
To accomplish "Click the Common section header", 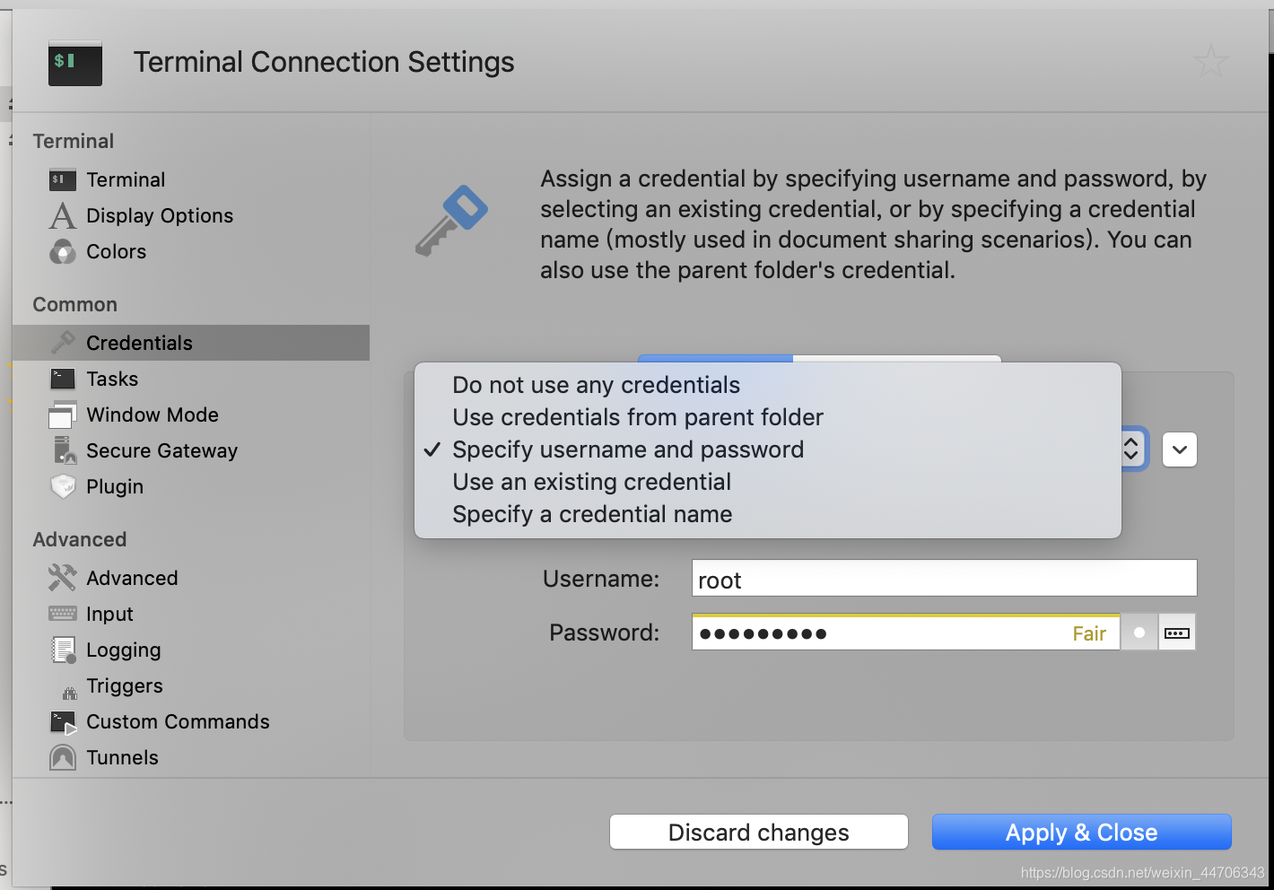I will click(75, 305).
